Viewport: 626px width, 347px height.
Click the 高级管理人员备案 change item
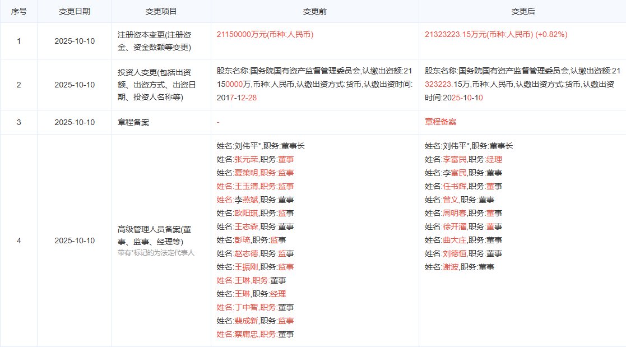[x=155, y=235]
